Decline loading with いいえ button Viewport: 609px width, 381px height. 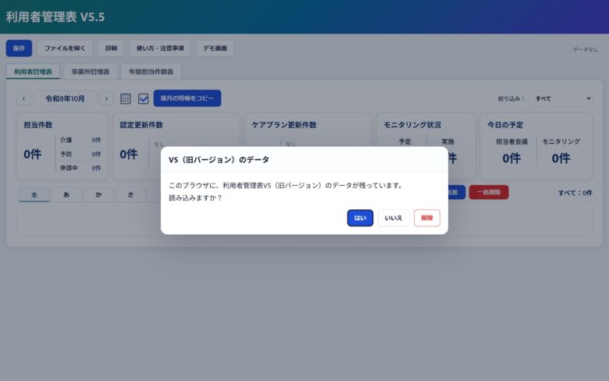tap(394, 218)
